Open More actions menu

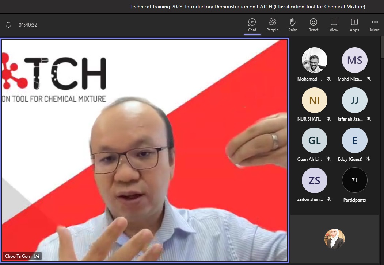(375, 25)
